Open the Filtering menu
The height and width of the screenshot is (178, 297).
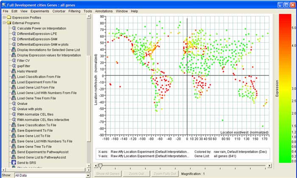tap(74, 11)
